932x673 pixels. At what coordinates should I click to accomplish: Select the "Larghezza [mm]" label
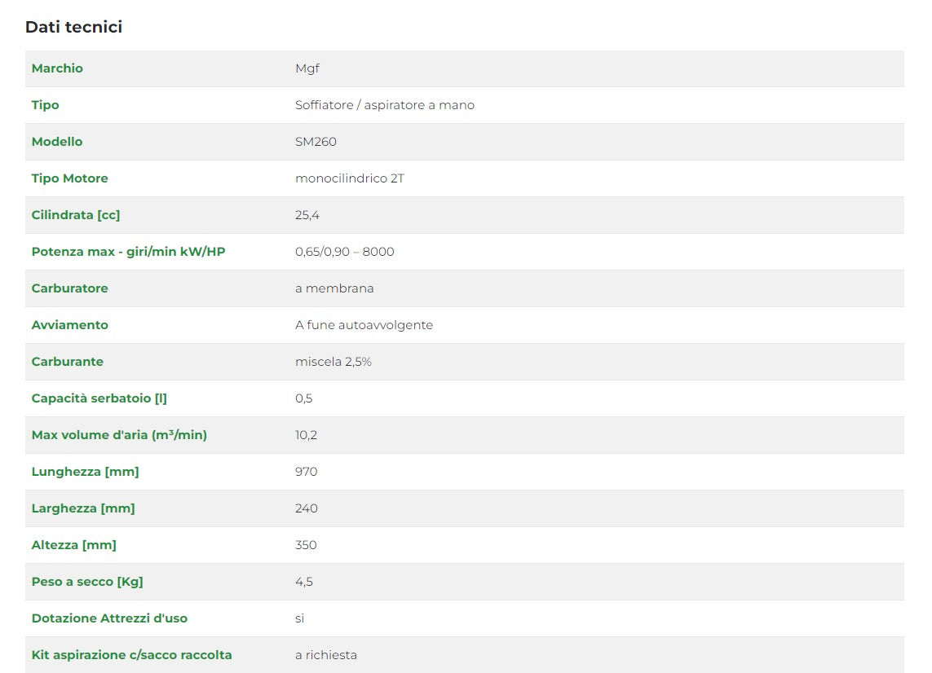point(83,508)
